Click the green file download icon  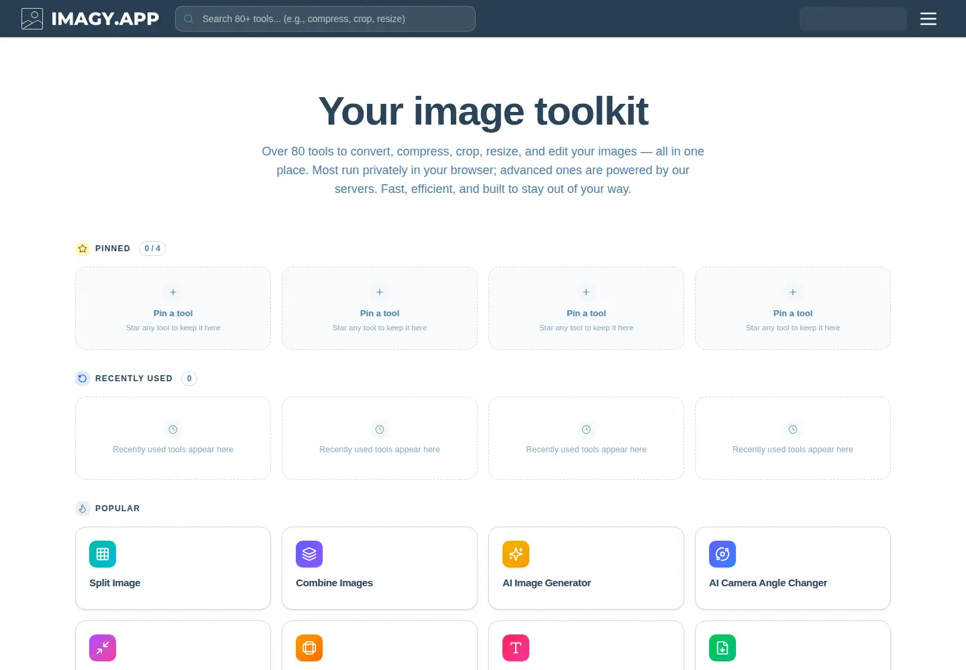coord(722,648)
